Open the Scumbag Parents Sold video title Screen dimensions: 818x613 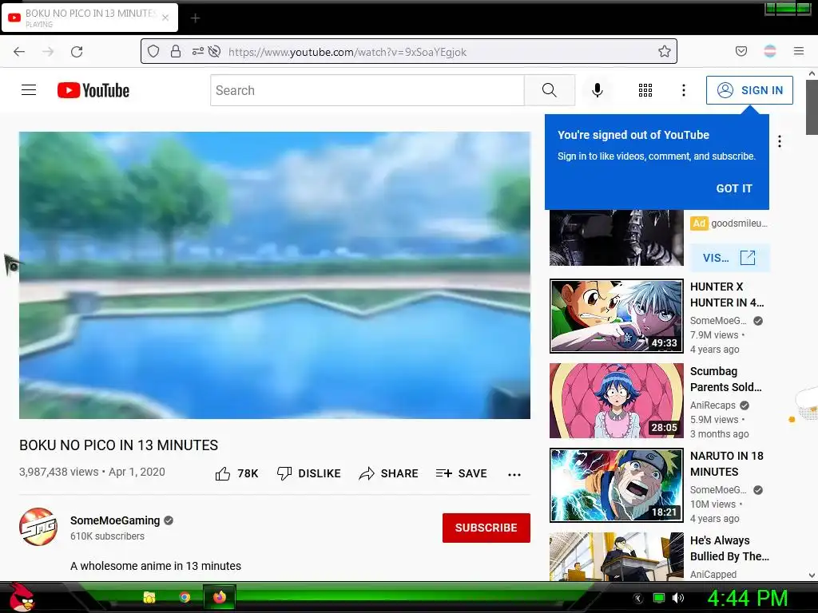725,379
